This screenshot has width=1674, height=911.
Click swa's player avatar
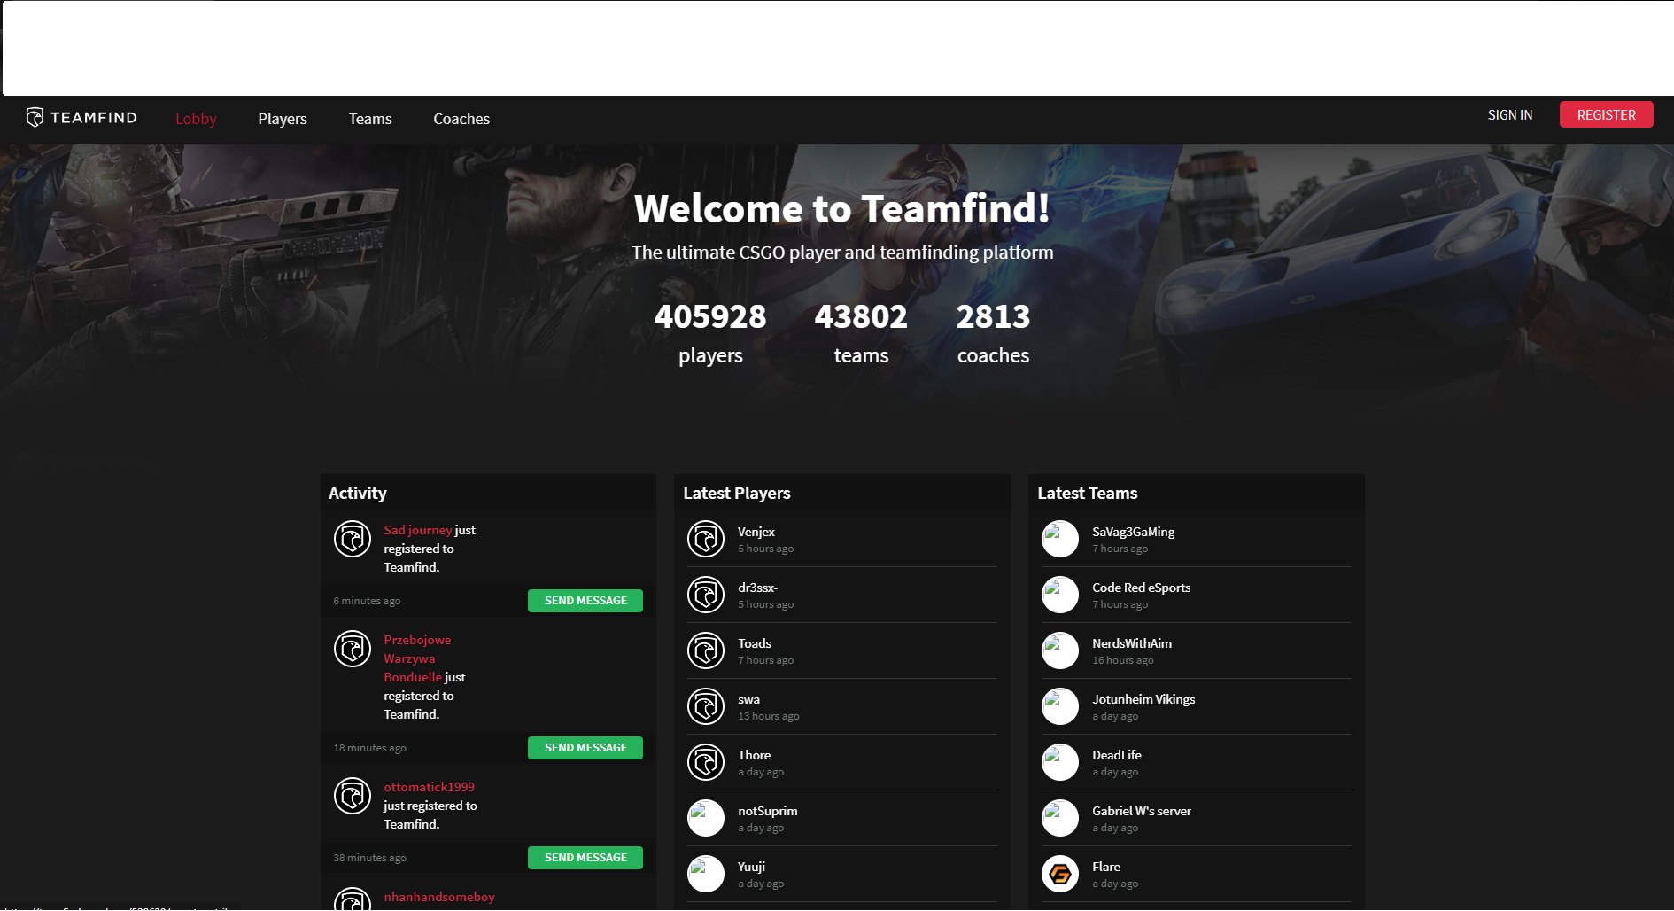706,706
